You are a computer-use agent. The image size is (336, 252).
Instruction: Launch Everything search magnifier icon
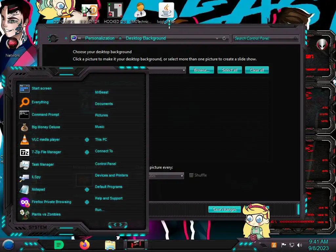tap(24, 102)
